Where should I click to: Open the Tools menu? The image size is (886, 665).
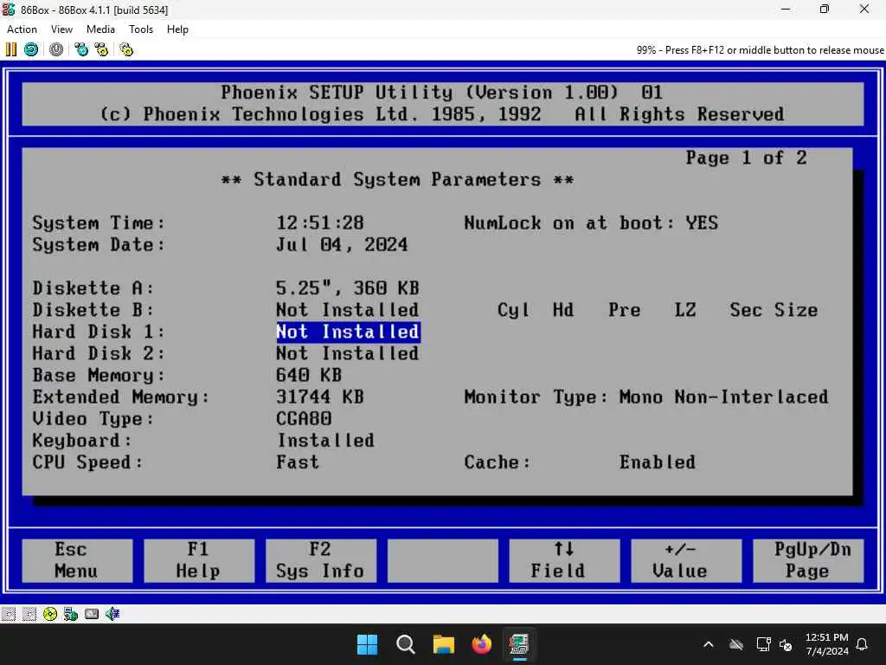pyautogui.click(x=141, y=29)
